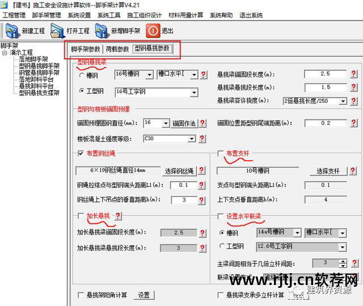Collapse the 演示工程 tree node

click(x=5, y=53)
